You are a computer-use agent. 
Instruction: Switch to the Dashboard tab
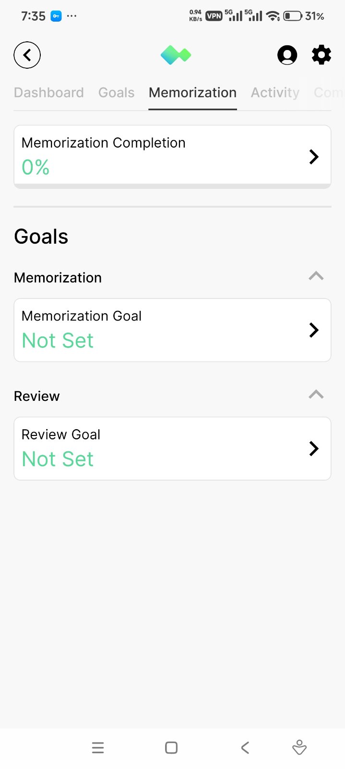coord(49,92)
